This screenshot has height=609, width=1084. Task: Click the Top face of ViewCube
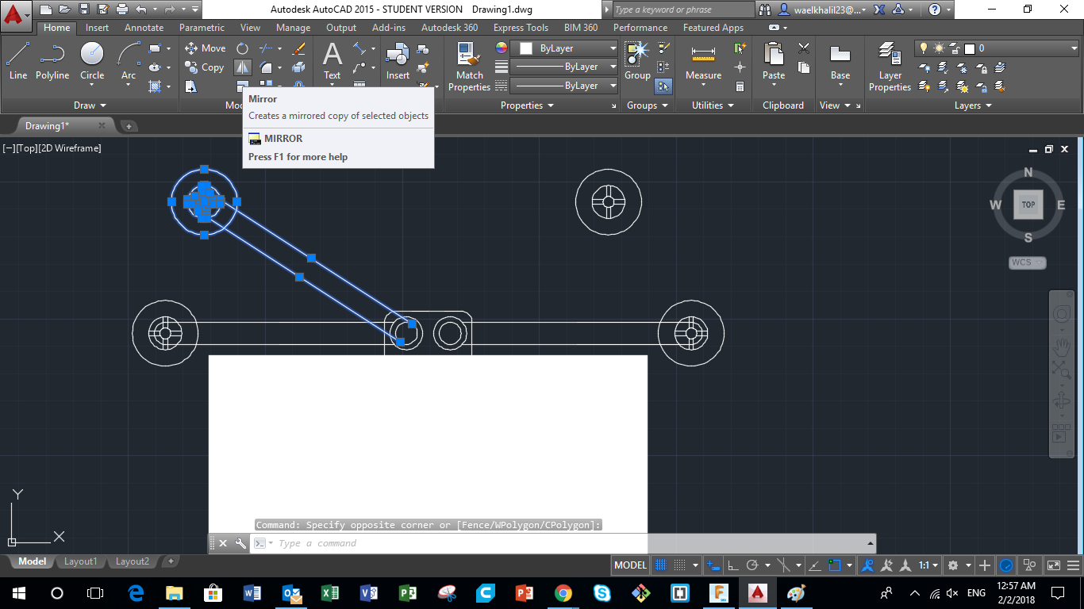tap(1028, 205)
